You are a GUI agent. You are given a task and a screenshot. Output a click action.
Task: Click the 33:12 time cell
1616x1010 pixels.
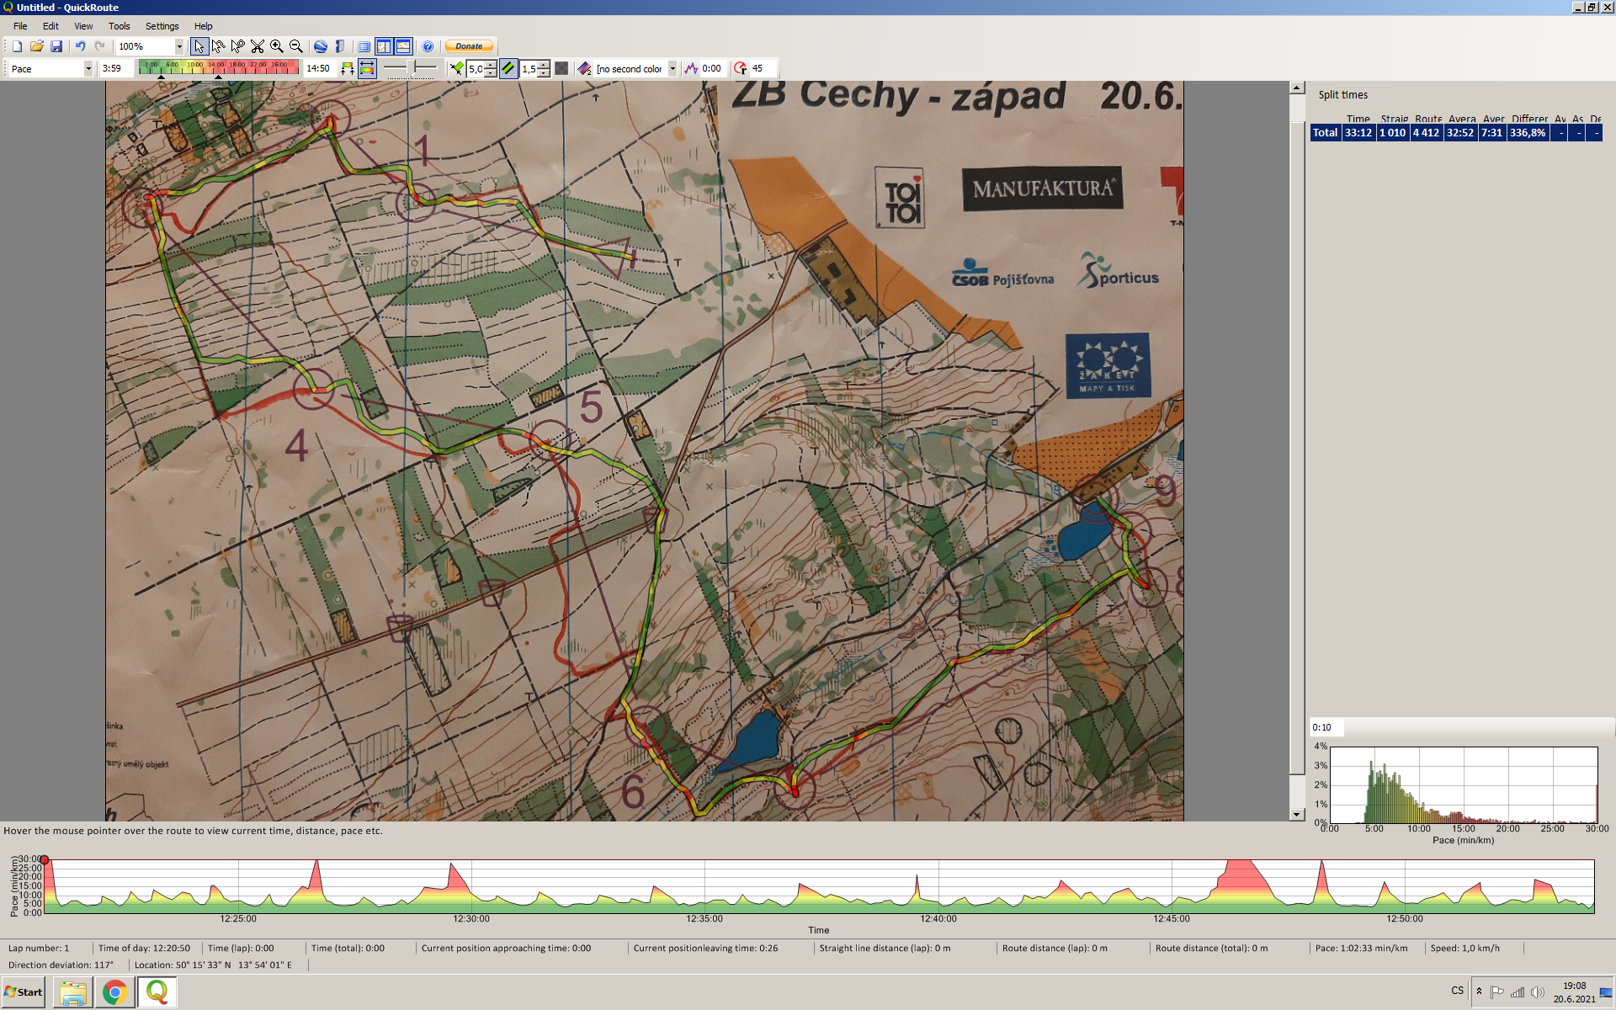pos(1358,133)
